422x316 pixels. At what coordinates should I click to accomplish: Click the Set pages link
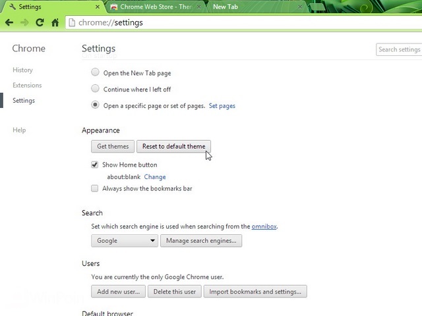[222, 106]
